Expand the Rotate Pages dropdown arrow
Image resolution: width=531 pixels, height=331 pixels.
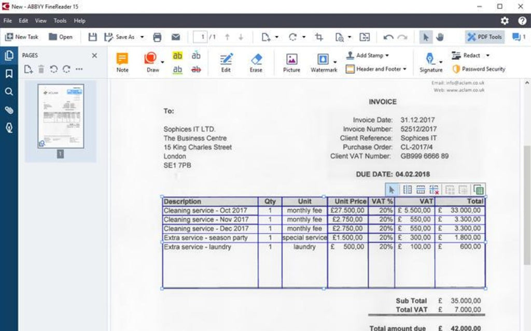[x=303, y=37]
